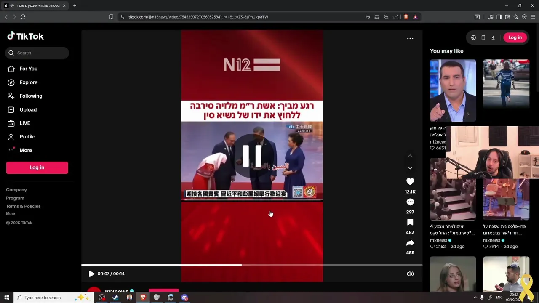Open the comments bubble icon
Viewport: 539px width, 303px height.
coord(410,202)
